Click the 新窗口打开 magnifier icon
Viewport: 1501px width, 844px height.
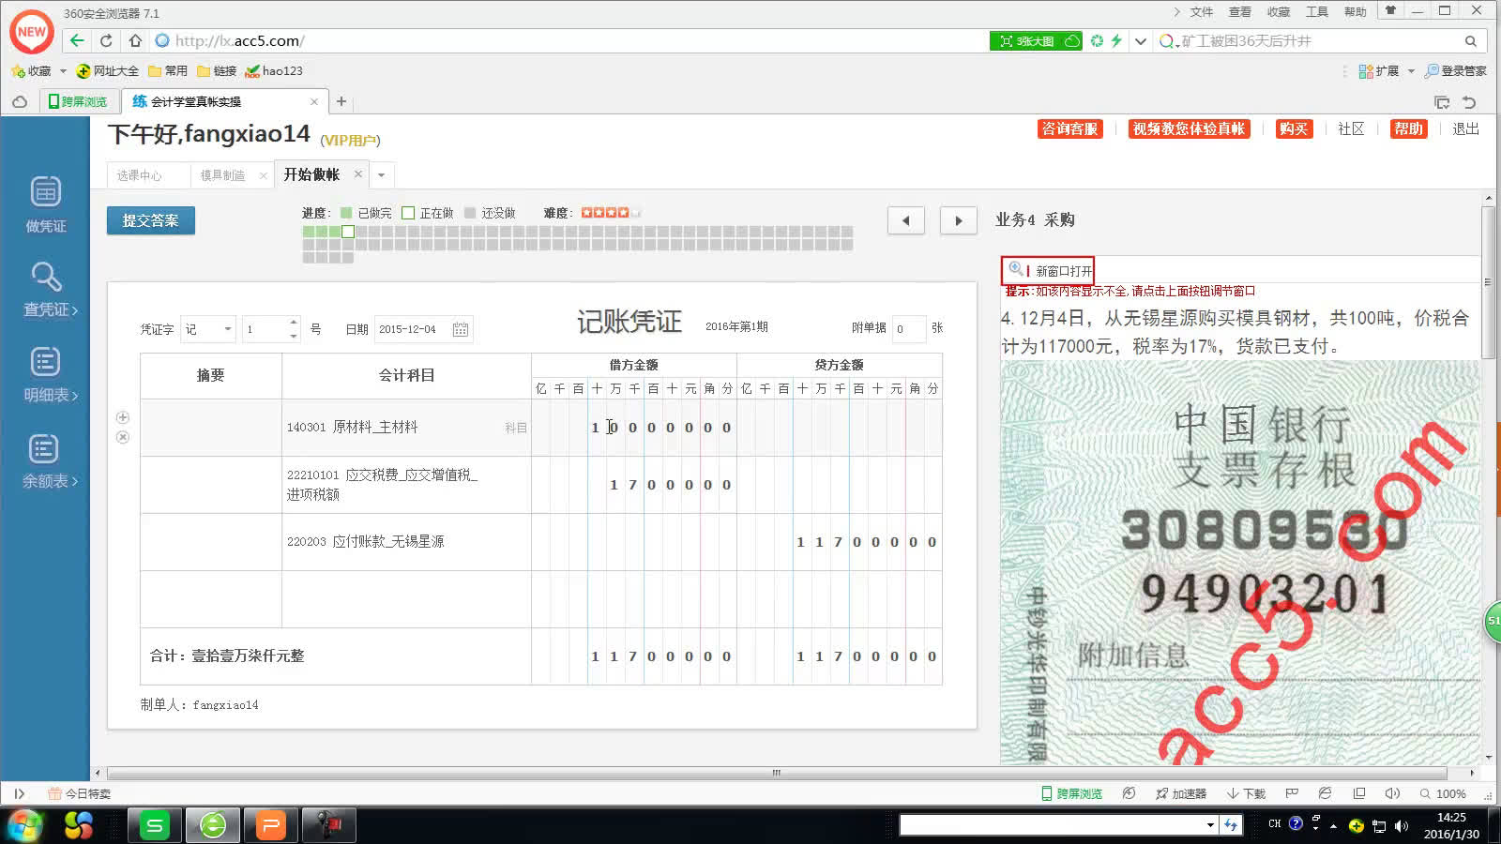click(x=1015, y=270)
